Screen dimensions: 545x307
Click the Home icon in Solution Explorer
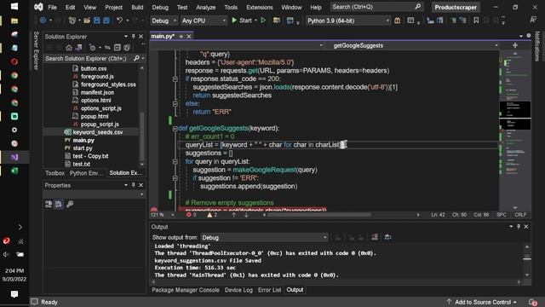tap(69, 48)
